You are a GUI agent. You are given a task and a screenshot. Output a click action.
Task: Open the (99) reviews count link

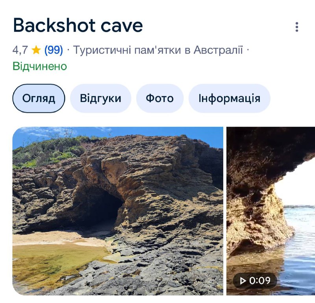point(54,50)
